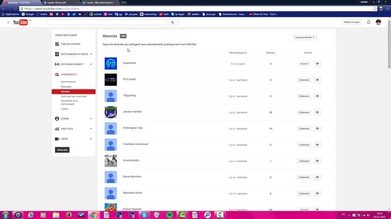Click the Chaîne sidebar icon
The height and width of the screenshot is (219, 391).
coord(57,119)
